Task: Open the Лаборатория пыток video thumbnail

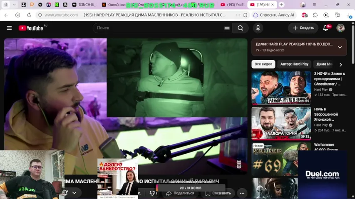Action: tap(281, 123)
